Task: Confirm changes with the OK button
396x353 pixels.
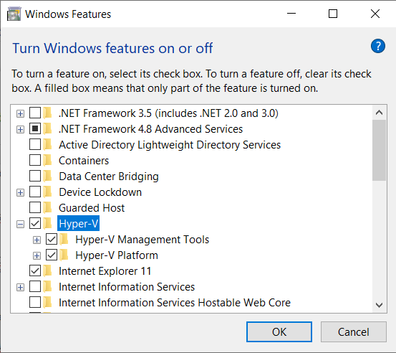Action: [x=279, y=331]
